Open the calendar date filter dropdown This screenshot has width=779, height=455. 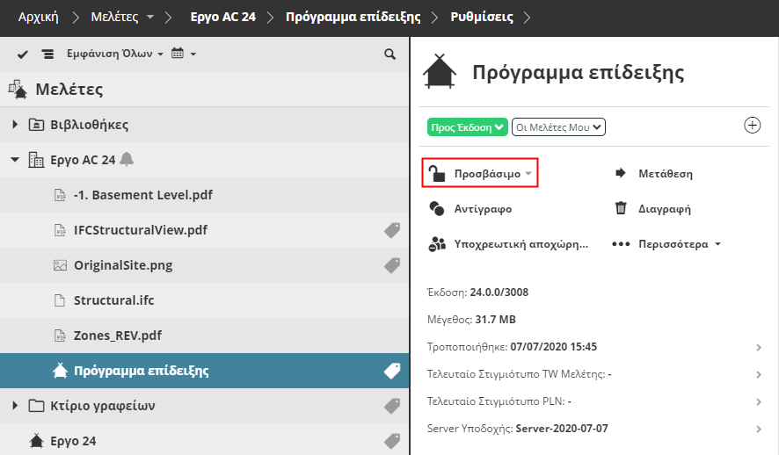pos(183,54)
